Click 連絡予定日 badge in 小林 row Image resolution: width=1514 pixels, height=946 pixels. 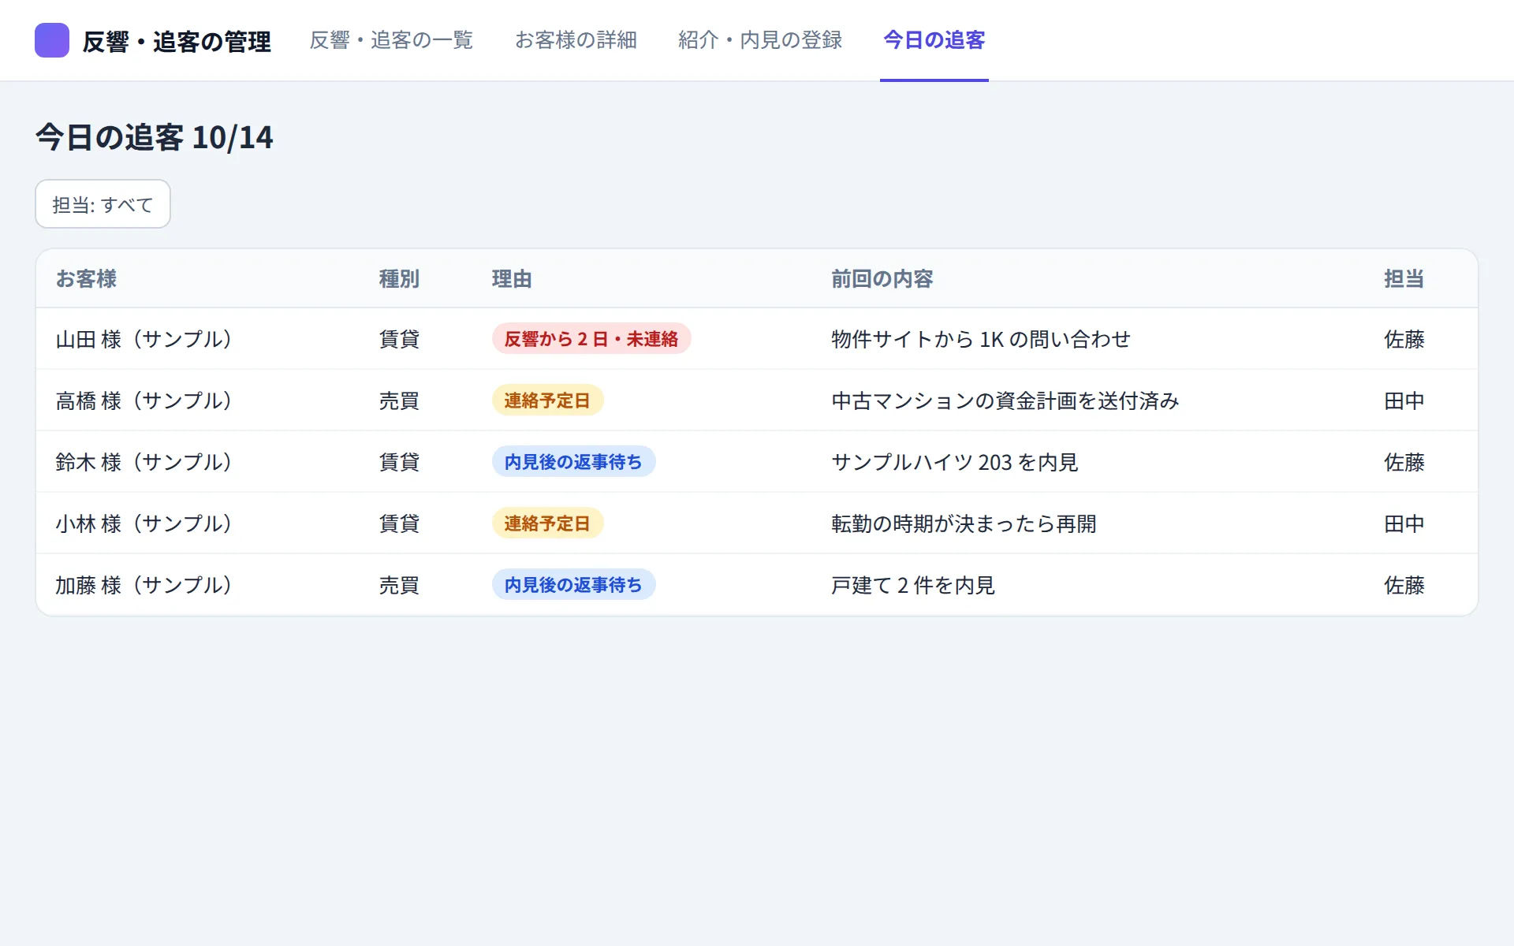tap(548, 523)
